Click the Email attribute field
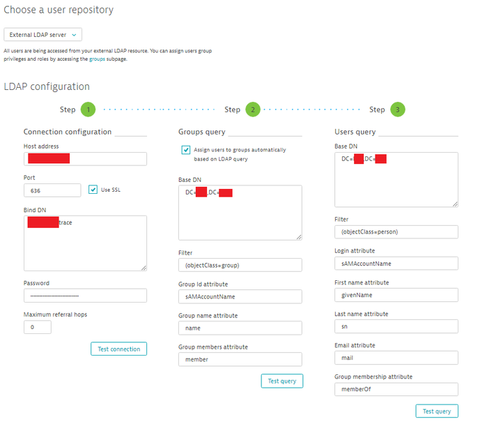 tap(396, 358)
